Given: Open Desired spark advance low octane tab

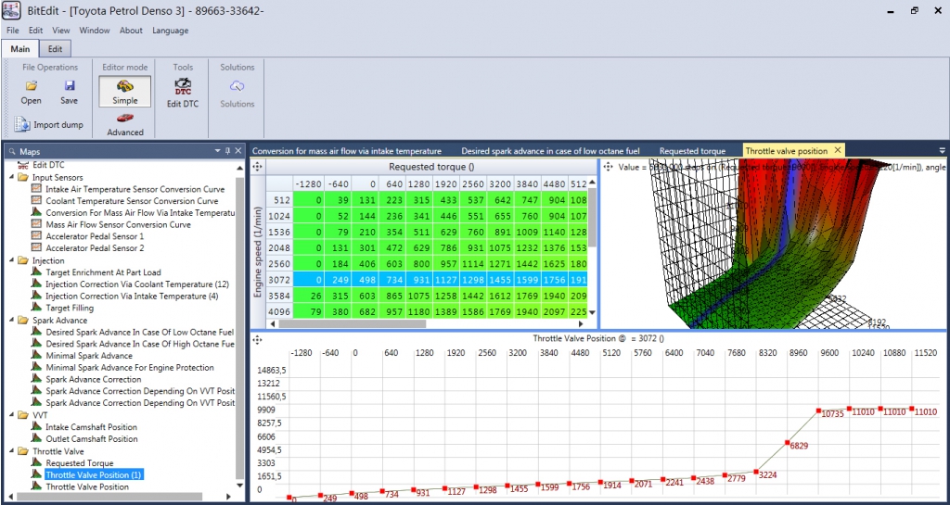Looking at the screenshot, I should click(551, 151).
